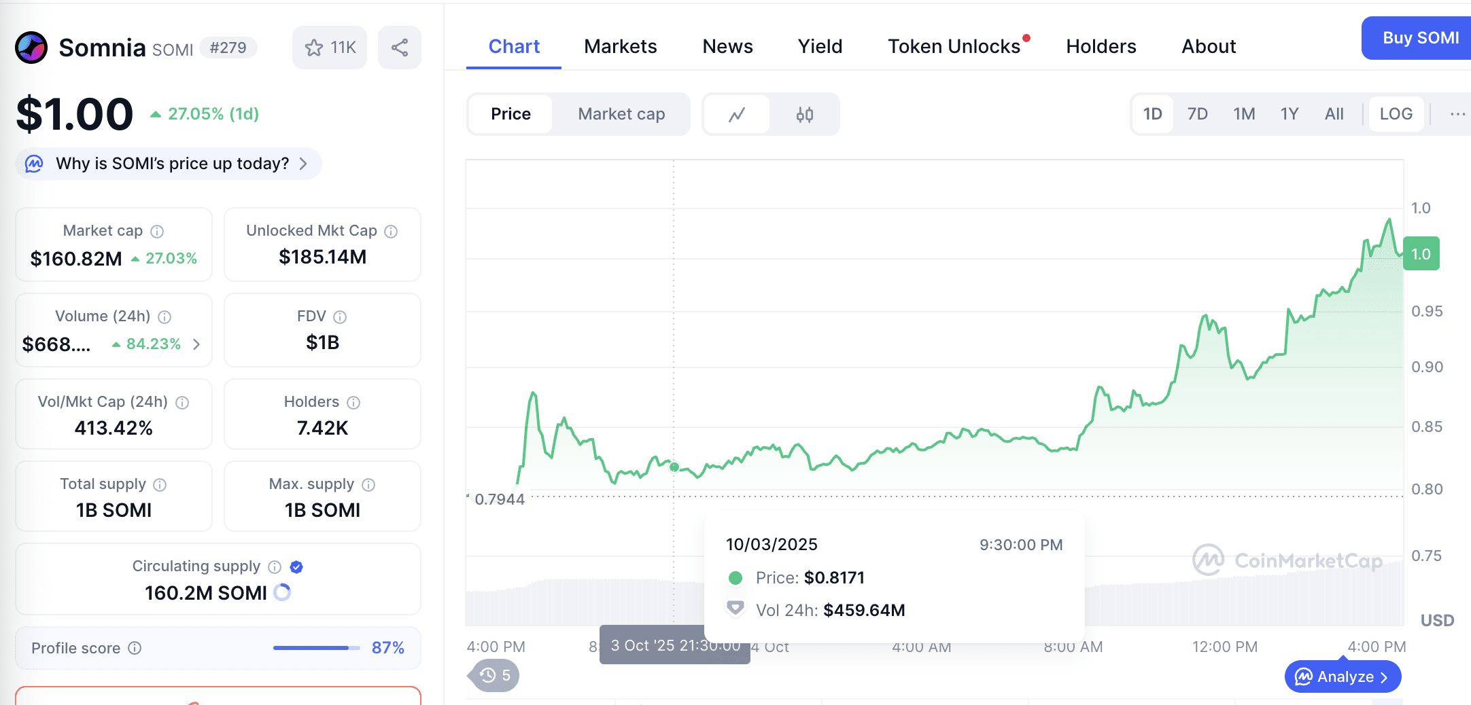Viewport: 1471px width, 705px height.
Task: Click the share icon next to watchlist
Action: pos(400,48)
